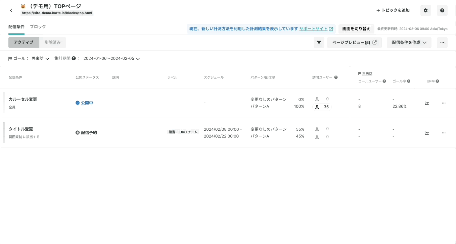The height and width of the screenshot is (244, 456).
Task: Open the タイトル変更 condition name
Action: pos(21,129)
